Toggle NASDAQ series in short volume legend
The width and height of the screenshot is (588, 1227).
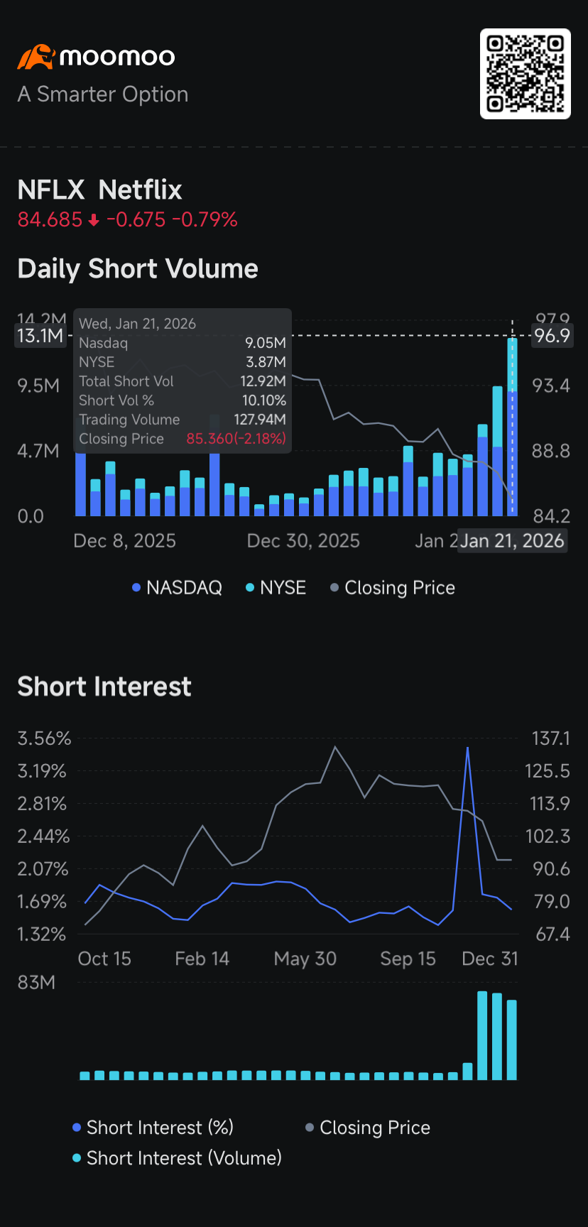point(178,588)
